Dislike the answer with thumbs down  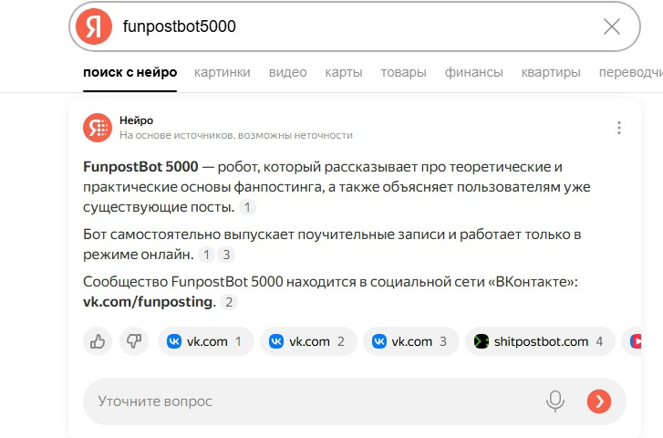[x=133, y=341]
